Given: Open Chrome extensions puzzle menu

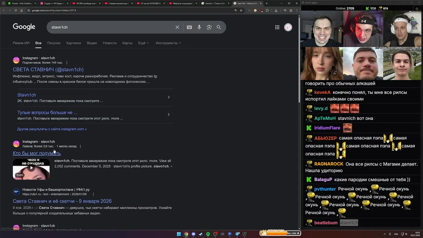Looking at the screenshot, I should [x=267, y=10].
